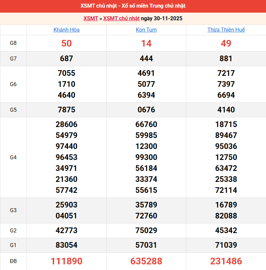Select Khánh Hòa special prize 111890
Screen dimensions: 266x270
[x=66, y=261]
